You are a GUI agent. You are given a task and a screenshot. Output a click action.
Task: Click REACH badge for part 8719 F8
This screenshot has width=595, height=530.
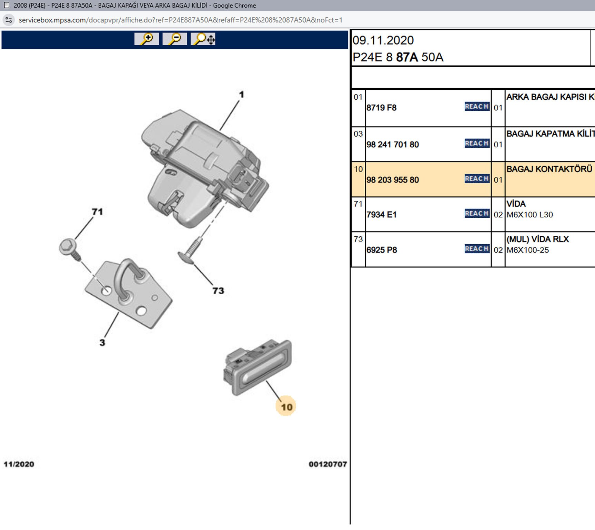pyautogui.click(x=477, y=107)
